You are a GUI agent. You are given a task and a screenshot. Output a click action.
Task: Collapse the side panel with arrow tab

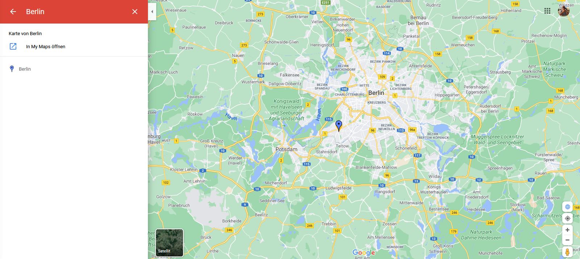pyautogui.click(x=152, y=12)
